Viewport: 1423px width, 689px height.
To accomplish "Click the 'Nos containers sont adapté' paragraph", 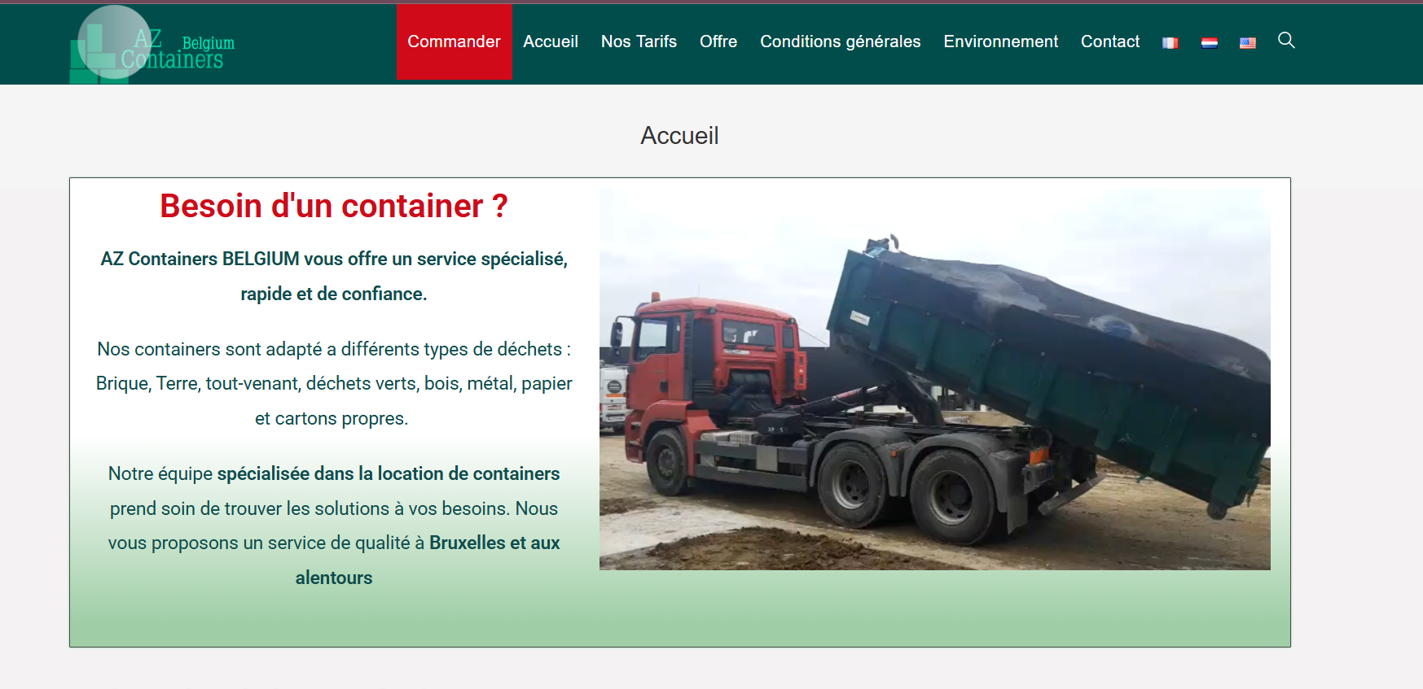I will (333, 350).
